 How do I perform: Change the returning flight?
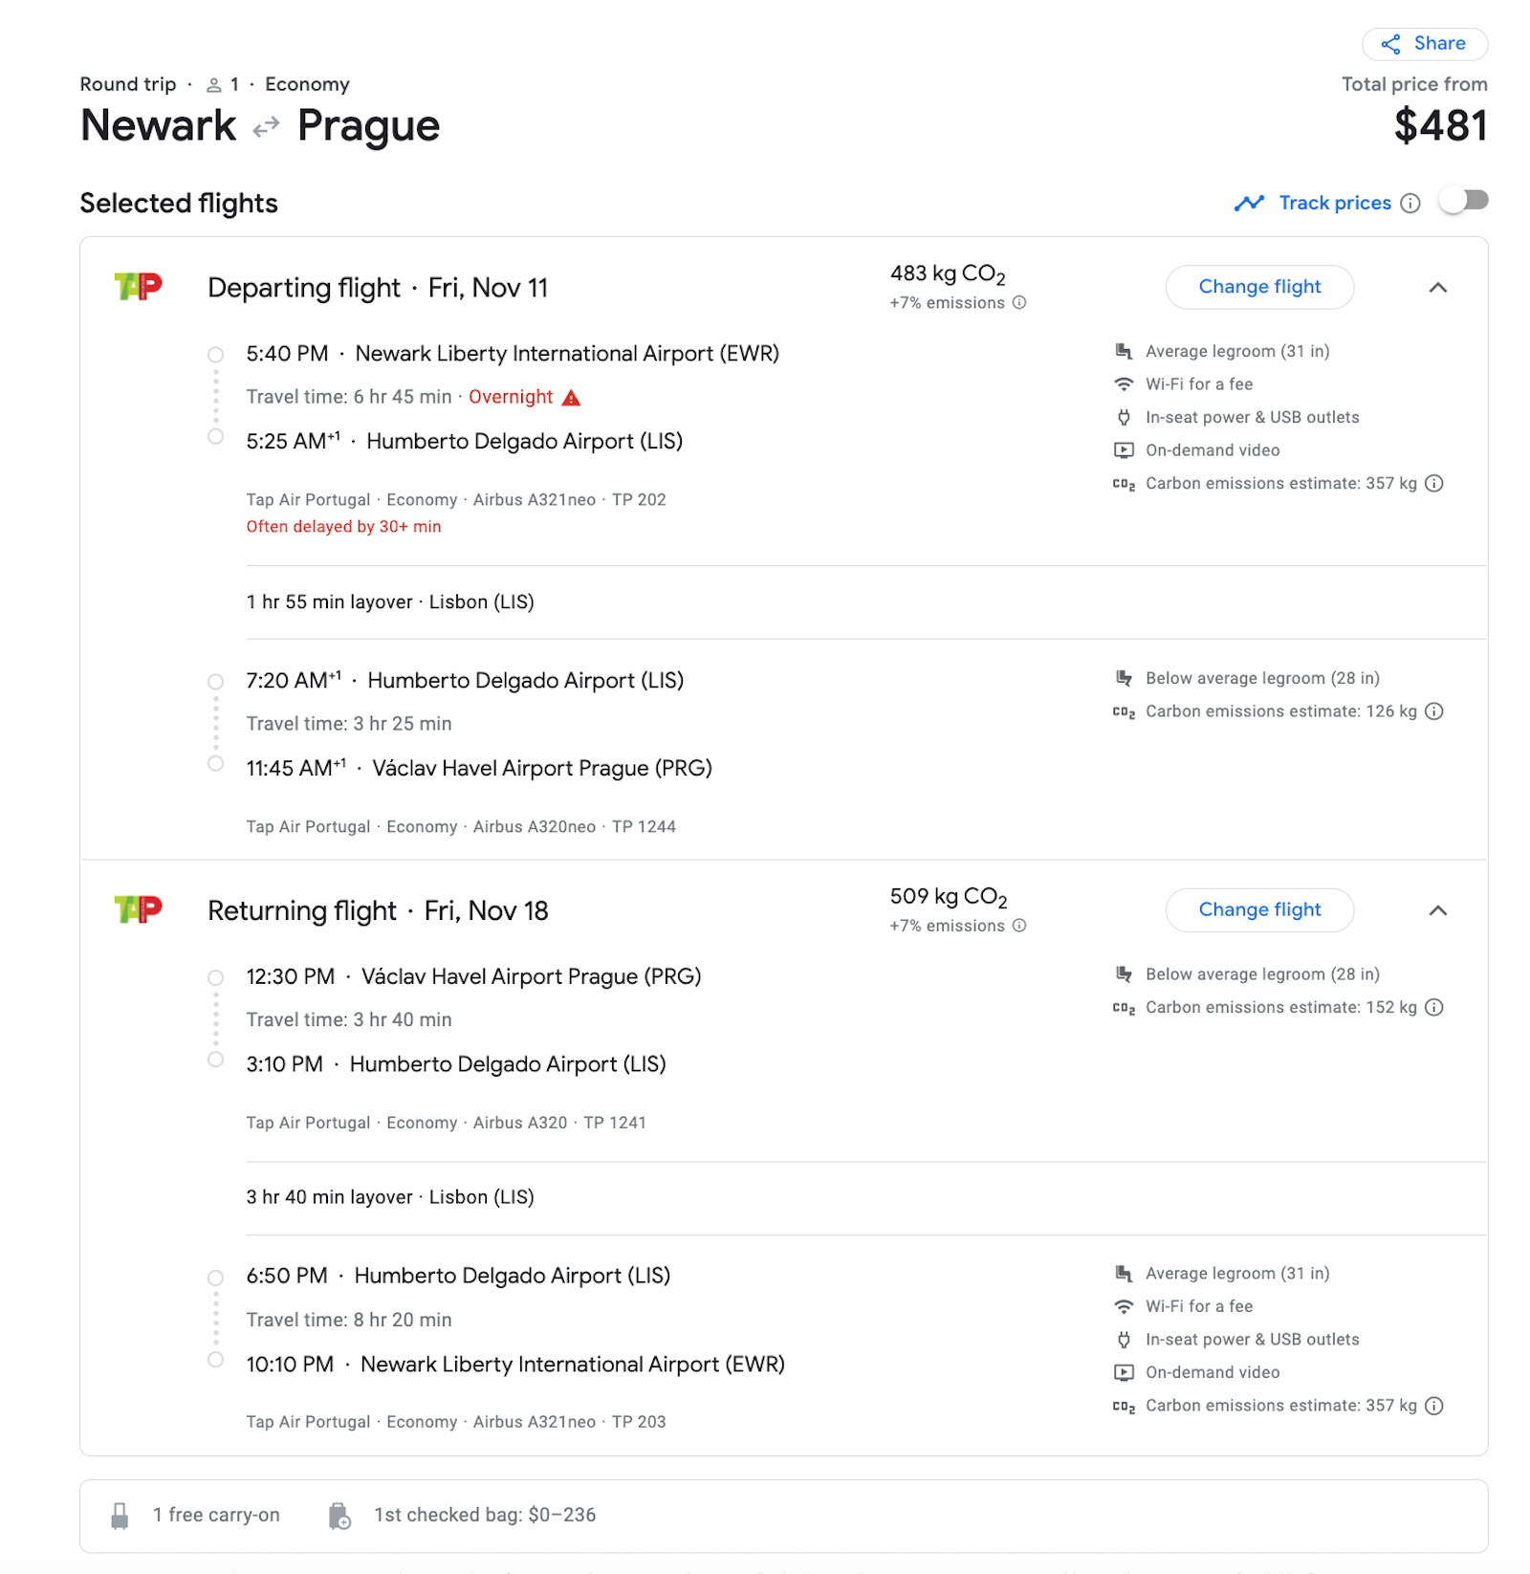tap(1259, 909)
